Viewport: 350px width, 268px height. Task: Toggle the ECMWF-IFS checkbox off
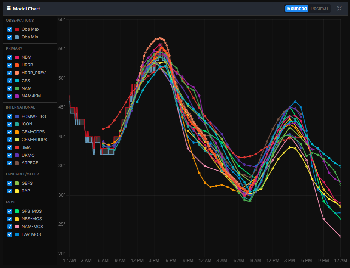[10, 116]
